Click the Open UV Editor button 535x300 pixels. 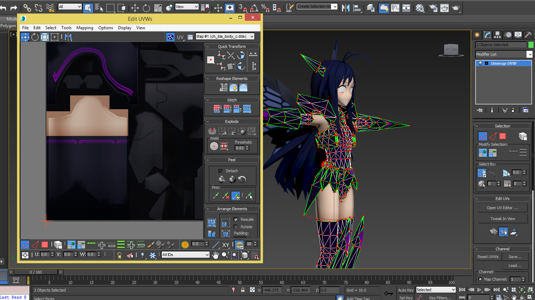point(502,208)
